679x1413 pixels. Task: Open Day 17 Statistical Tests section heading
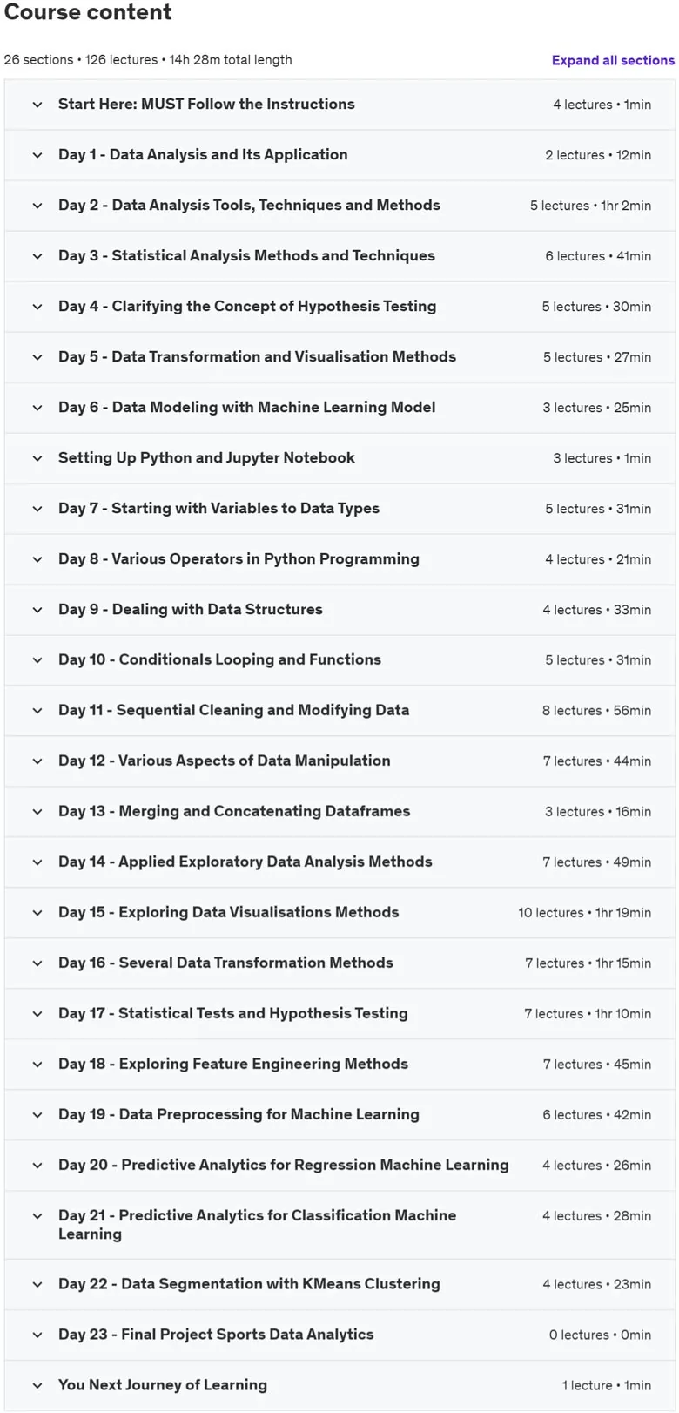(x=233, y=1013)
